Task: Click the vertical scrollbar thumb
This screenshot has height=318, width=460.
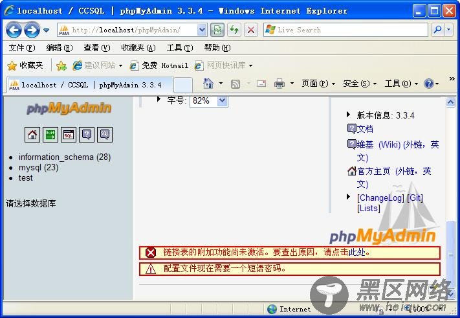Action: point(450,254)
